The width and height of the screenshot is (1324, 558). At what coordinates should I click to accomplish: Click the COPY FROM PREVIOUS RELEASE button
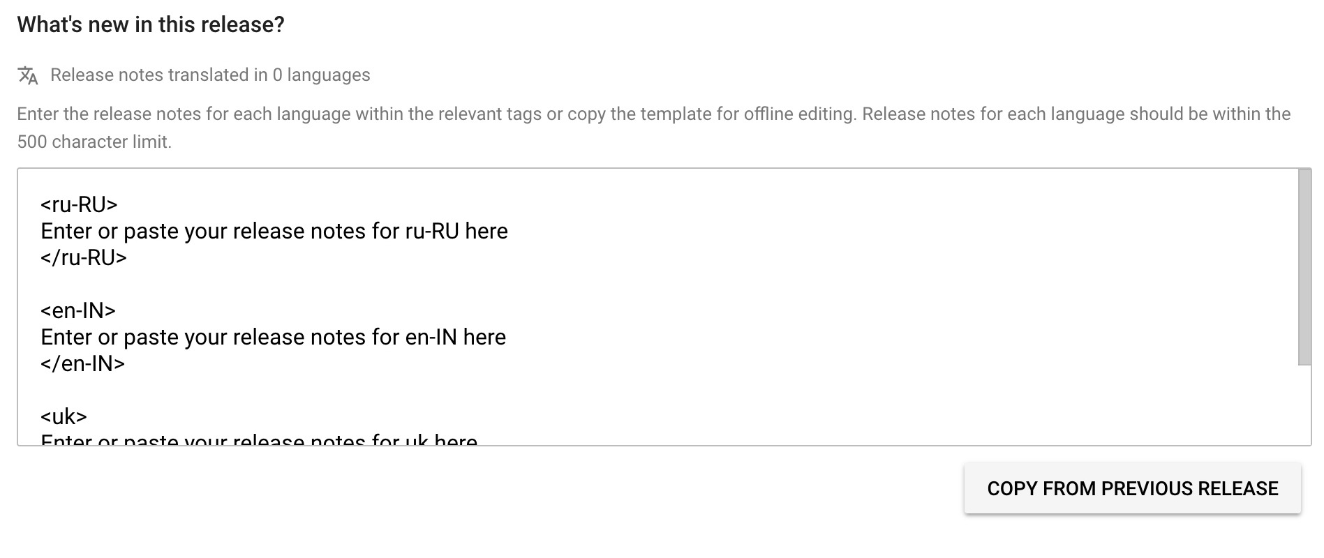[x=1132, y=488]
